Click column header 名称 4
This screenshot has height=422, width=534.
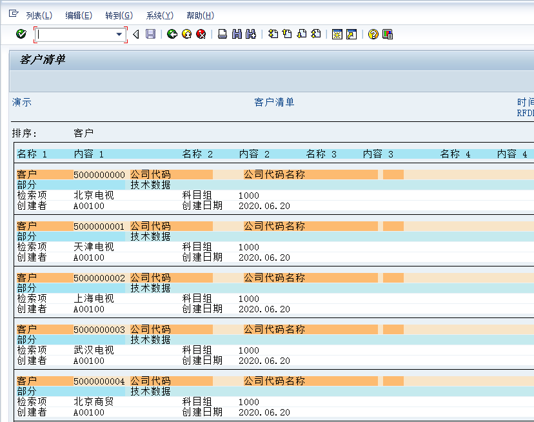455,154
